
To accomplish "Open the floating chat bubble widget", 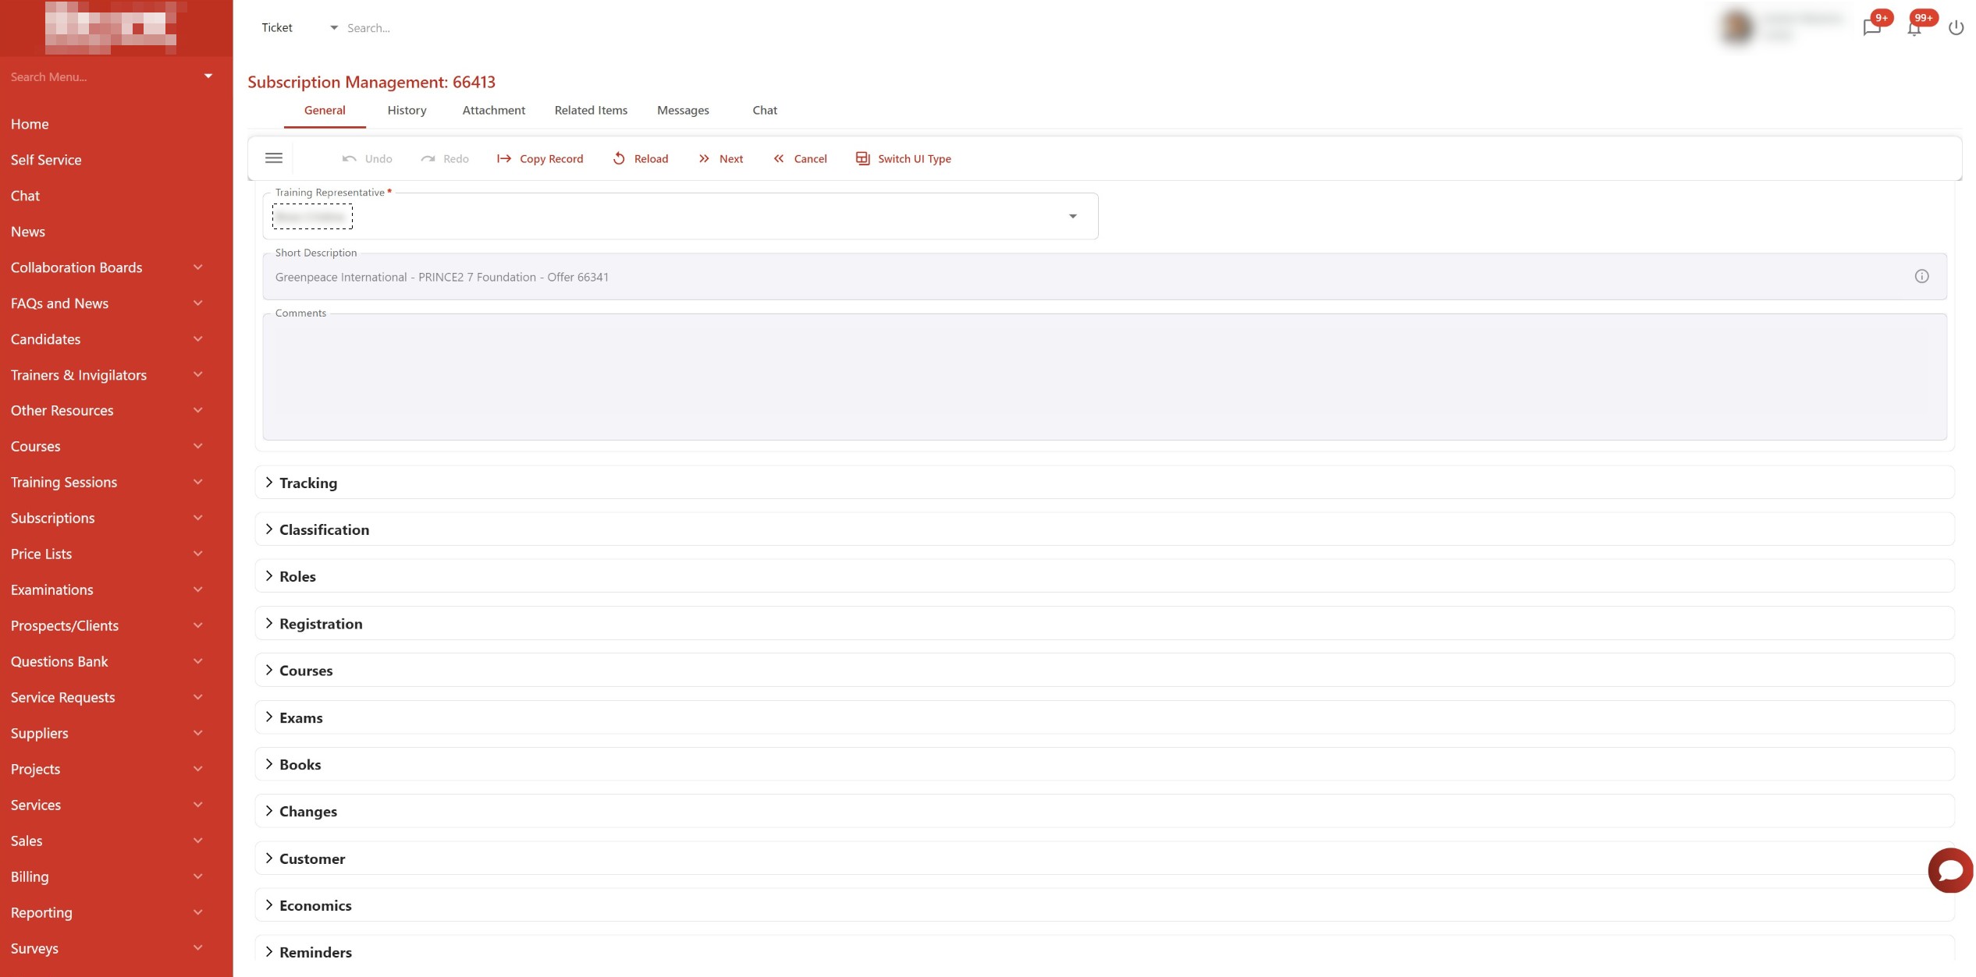I will coord(1949,870).
